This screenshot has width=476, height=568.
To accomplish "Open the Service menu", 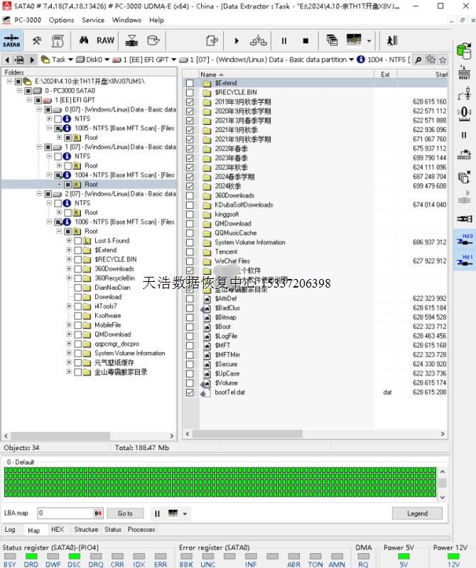I will point(93,20).
